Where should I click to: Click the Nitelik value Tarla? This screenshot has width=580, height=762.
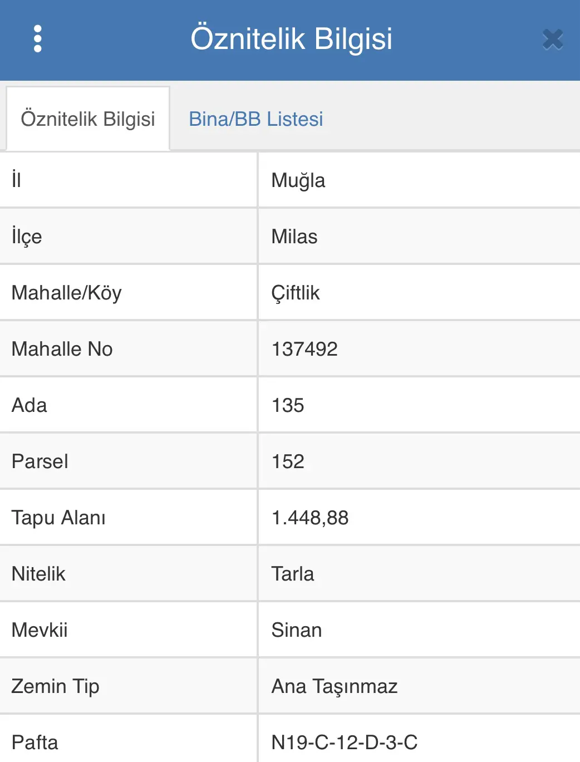click(293, 574)
